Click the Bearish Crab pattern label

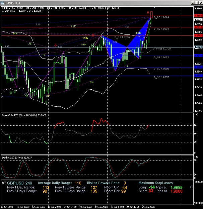tap(8, 11)
